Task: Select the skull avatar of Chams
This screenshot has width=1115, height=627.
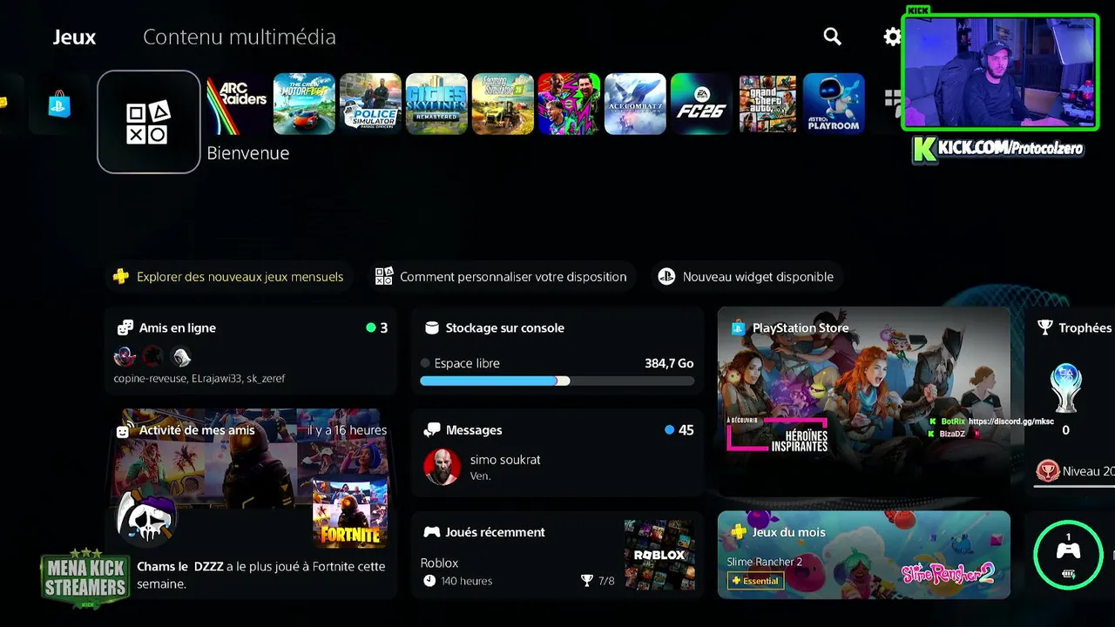Action: coord(146,517)
